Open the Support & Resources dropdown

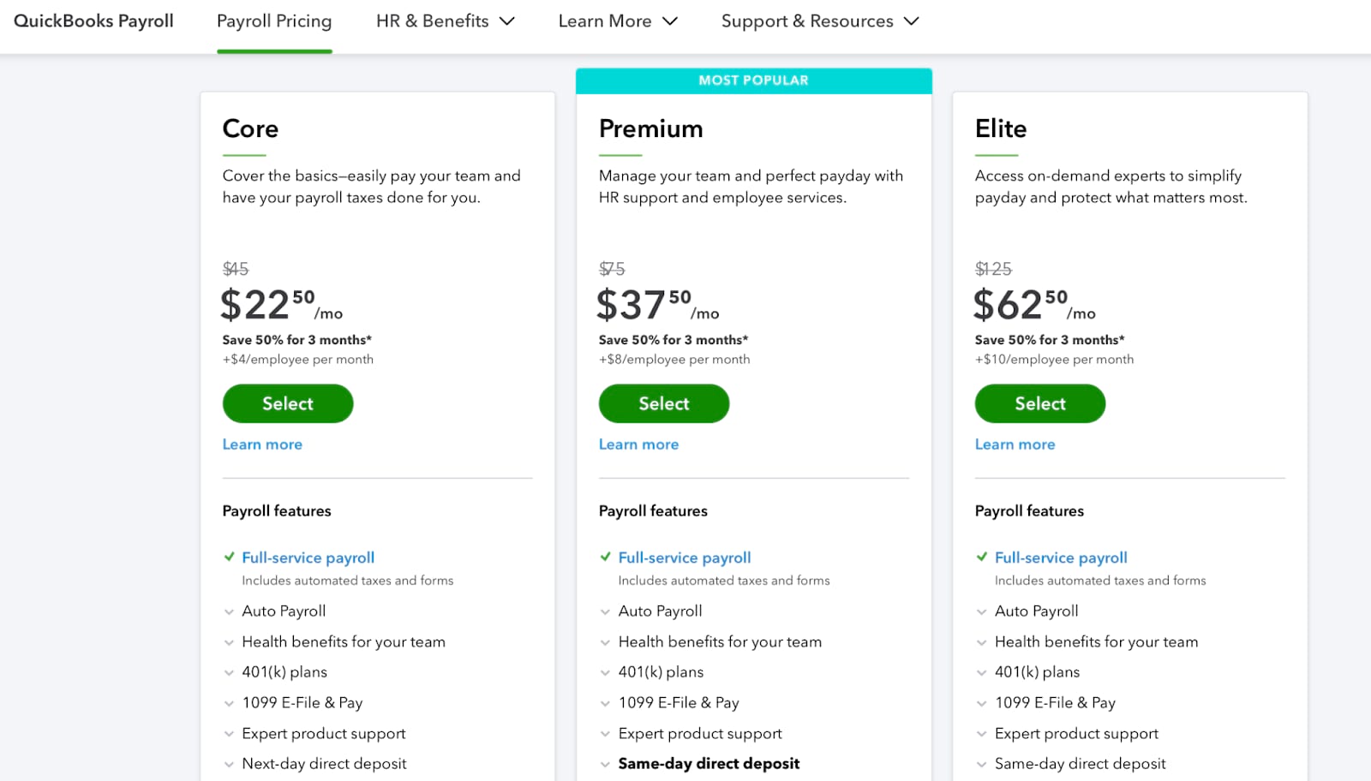pyautogui.click(x=820, y=21)
